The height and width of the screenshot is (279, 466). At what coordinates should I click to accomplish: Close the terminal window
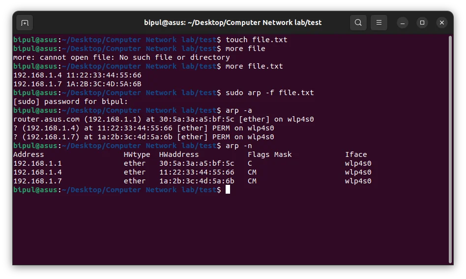click(x=441, y=23)
